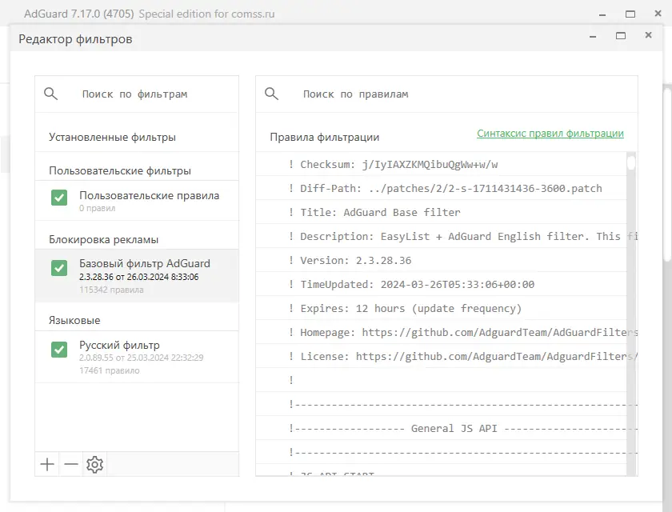Click the rules search magnifier icon

pos(272,94)
